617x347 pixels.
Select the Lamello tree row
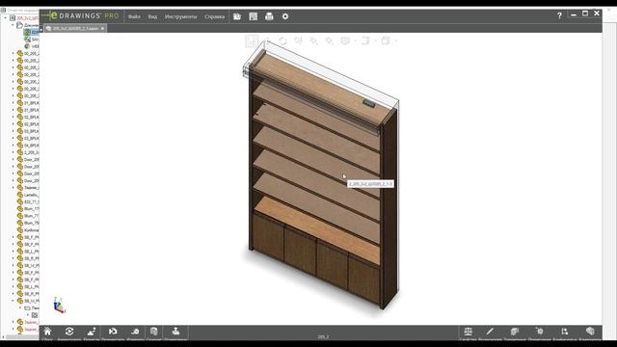pyautogui.click(x=28, y=195)
